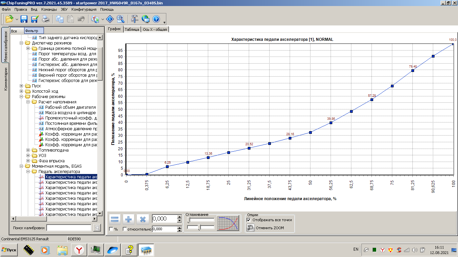The height and width of the screenshot is (257, 458).
Task: Click the printer icon in toolbar
Action: [x=45, y=19]
